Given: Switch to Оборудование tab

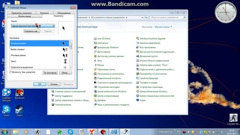Looking at the screenshot, I should coord(64,13).
